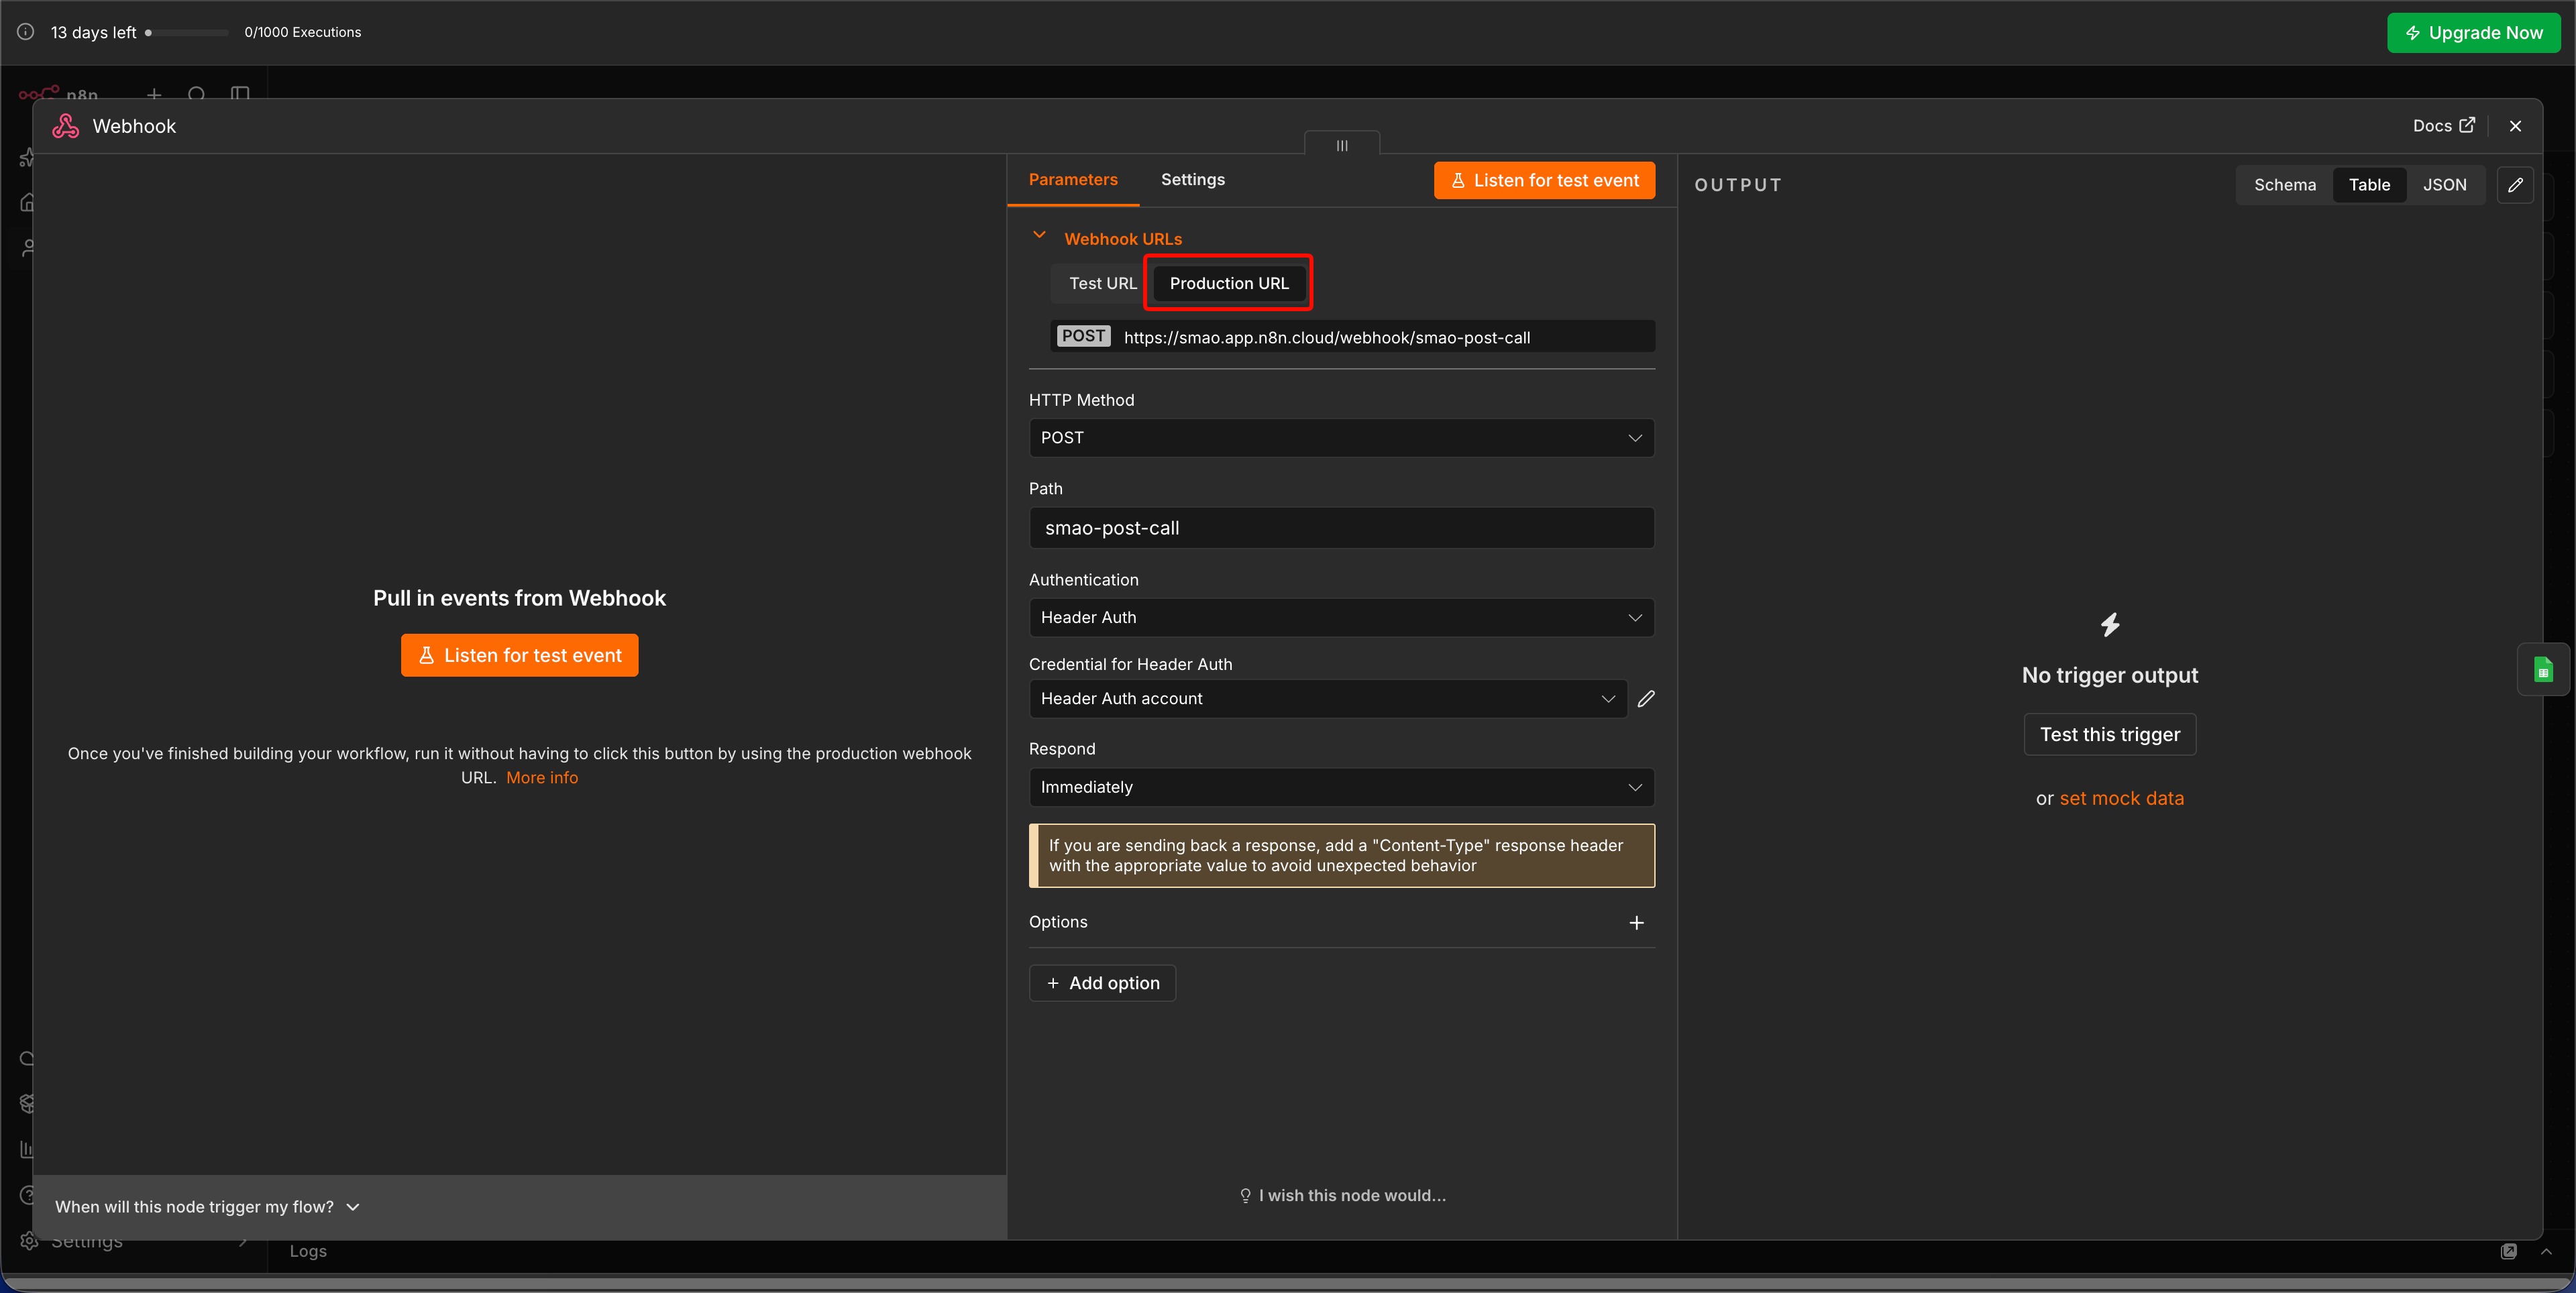Image resolution: width=2576 pixels, height=1293 pixels.
Task: Edit the Header Auth credential pencil icon
Action: pos(1646,699)
